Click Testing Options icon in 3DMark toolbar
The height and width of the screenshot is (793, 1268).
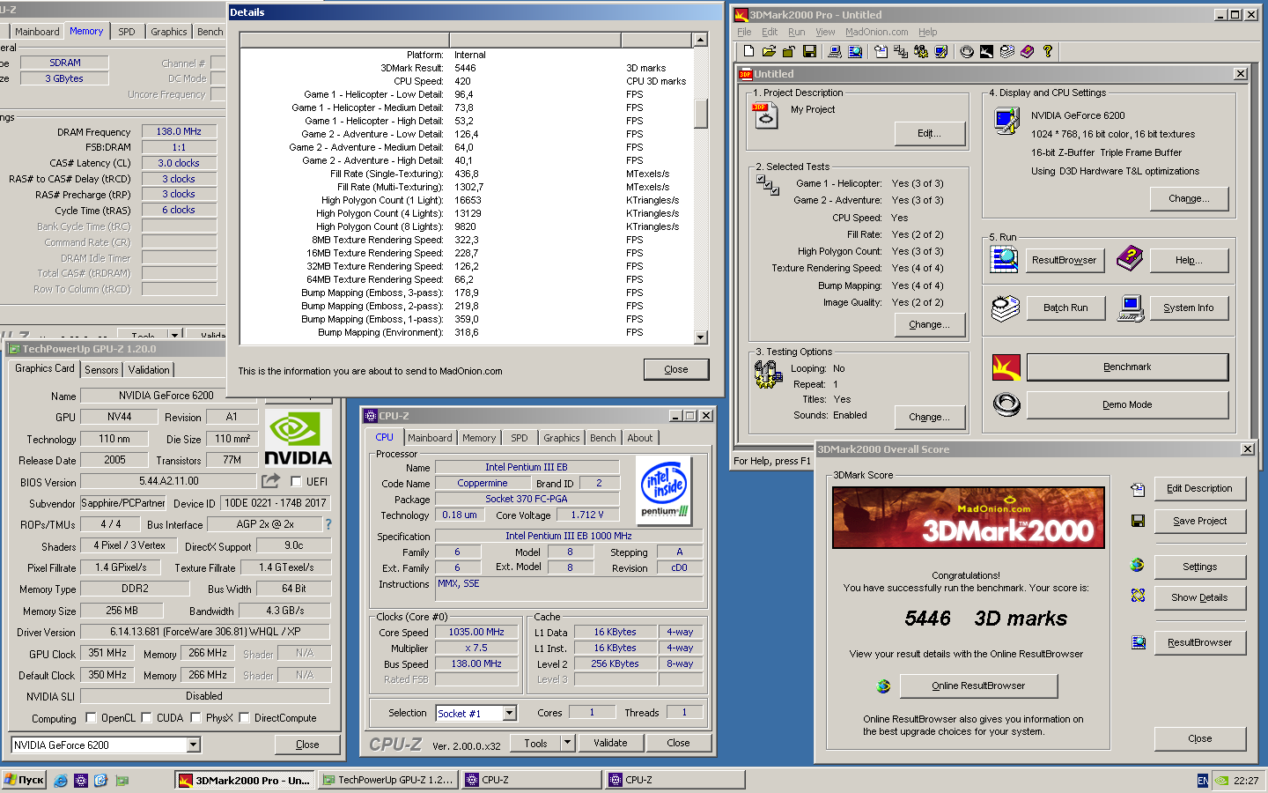(921, 51)
